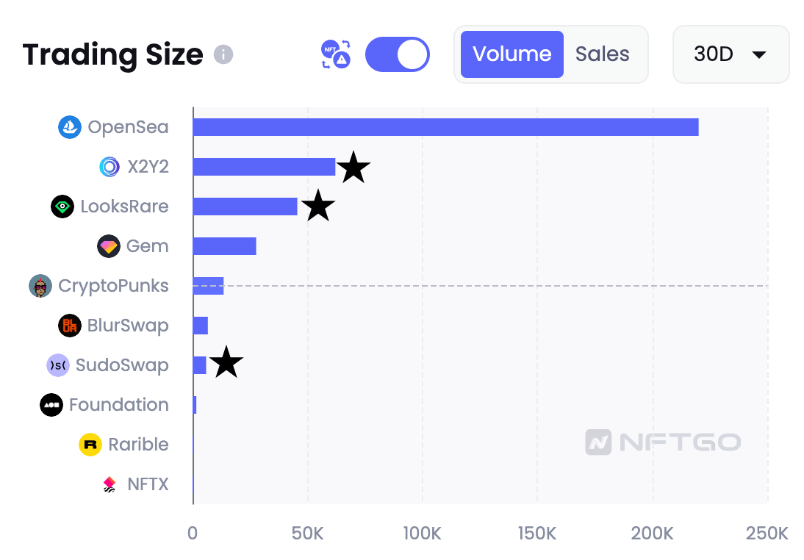Click the Gem logo icon
Viewport: 804px width, 560px height.
click(x=108, y=246)
